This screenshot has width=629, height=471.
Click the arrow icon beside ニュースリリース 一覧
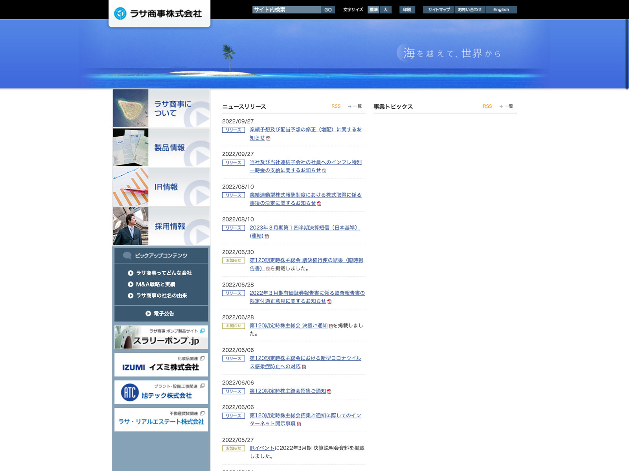pos(349,106)
